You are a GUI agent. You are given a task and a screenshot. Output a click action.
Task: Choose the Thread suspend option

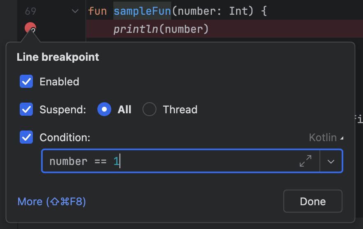click(x=149, y=110)
